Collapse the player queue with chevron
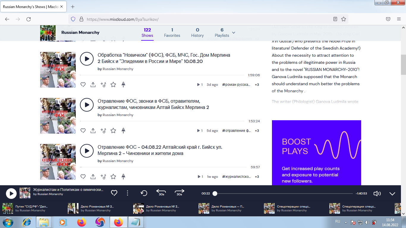406x228 pixels. click(392, 194)
